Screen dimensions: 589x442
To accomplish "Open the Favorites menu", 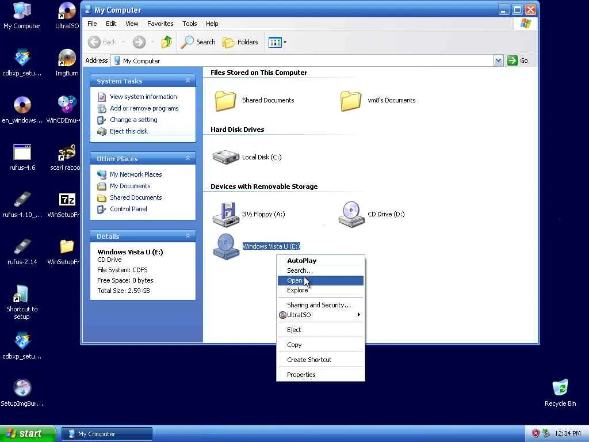I will (160, 24).
